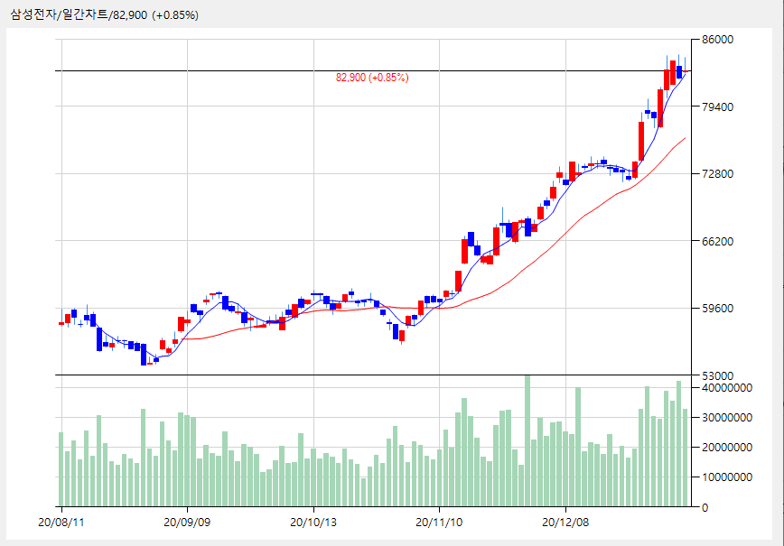Click the chart title 삼성전자/일간차트/82,900 (+0.85%)

click(104, 15)
